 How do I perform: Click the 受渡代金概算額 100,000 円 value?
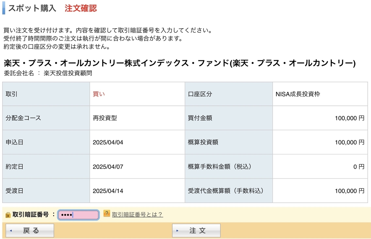tap(349, 191)
